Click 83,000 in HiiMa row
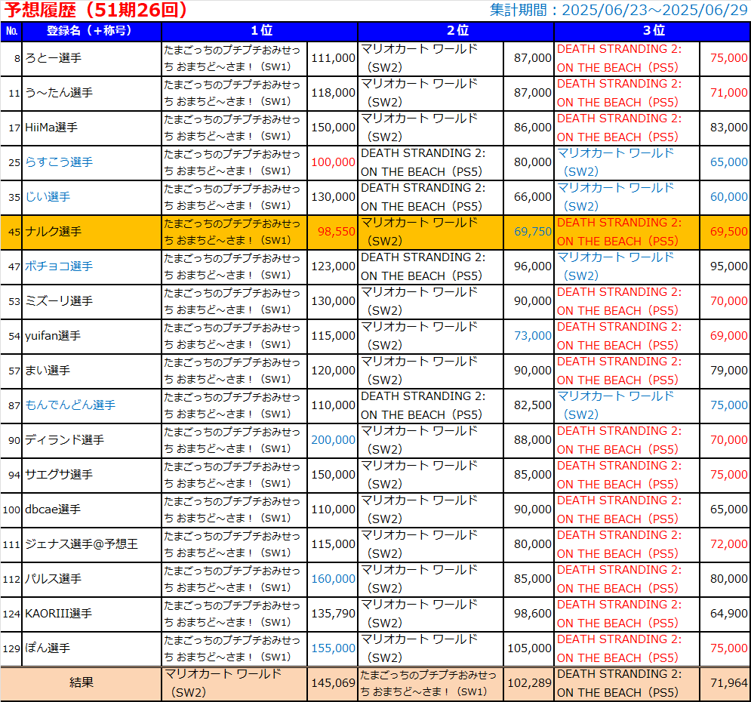This screenshot has width=751, height=702. pos(729,128)
